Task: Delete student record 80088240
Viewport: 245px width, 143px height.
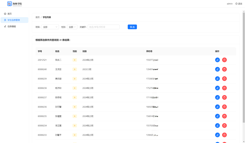Action: pos(224,69)
